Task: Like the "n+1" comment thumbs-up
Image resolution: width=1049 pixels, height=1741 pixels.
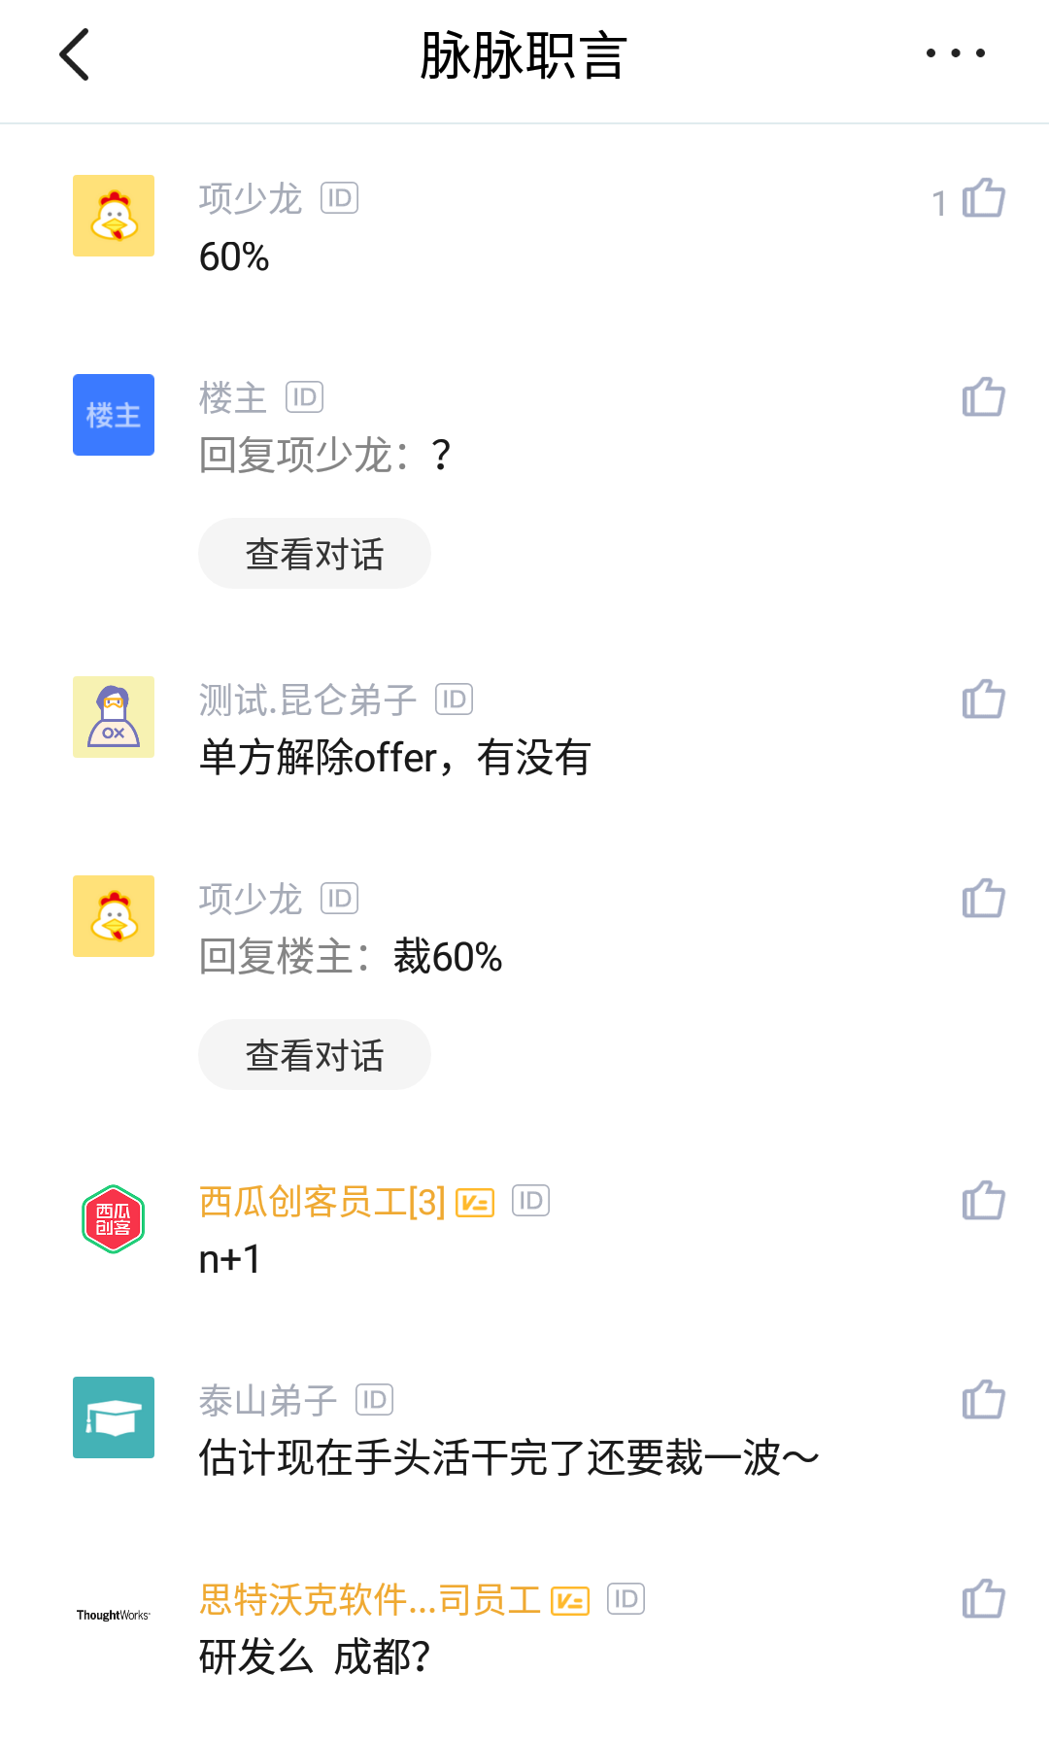Action: pos(983,1201)
